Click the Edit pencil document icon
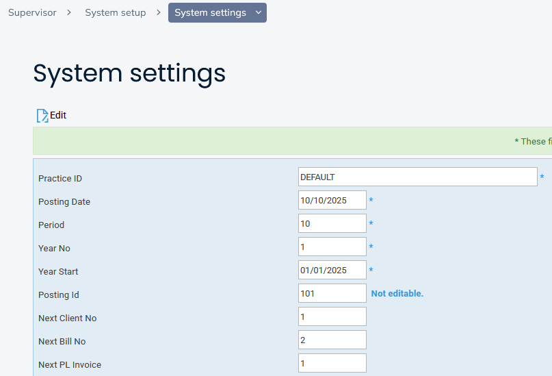552x376 pixels. pyautogui.click(x=42, y=115)
